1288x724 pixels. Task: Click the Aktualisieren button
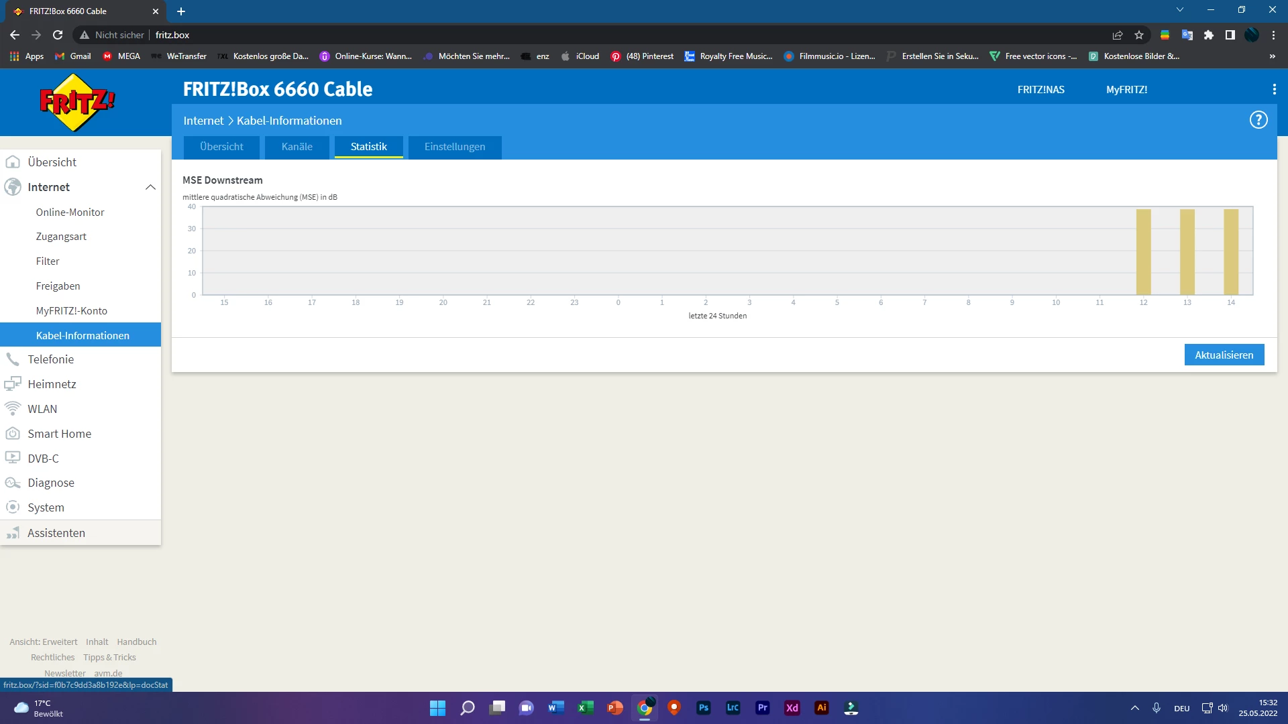point(1224,355)
